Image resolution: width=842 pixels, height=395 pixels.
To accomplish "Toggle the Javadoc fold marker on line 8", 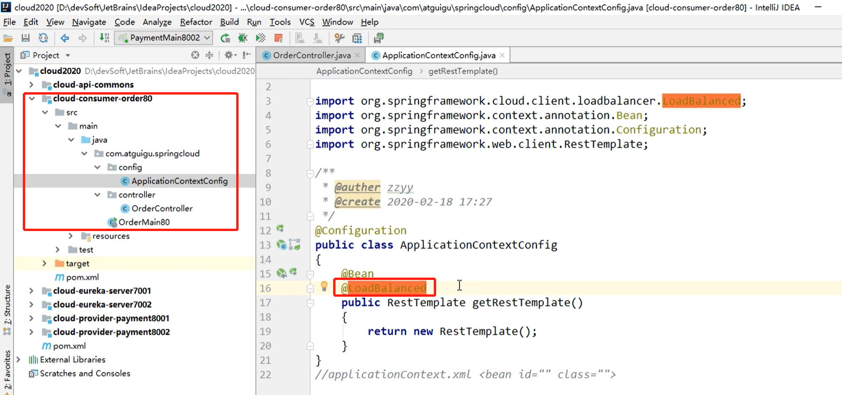I will coord(310,173).
